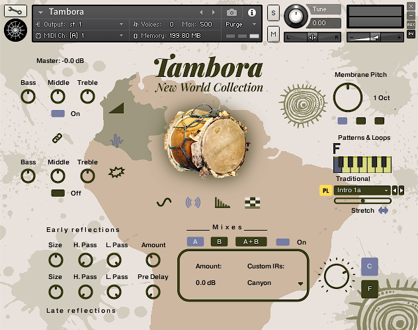This screenshot has height=330, width=418.
Task: Click the spider web logo icon
Action: tap(15, 30)
